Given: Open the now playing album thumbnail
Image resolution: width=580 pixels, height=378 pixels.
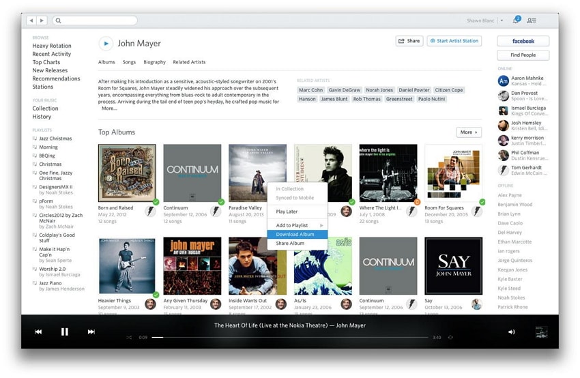Looking at the screenshot, I should 542,332.
